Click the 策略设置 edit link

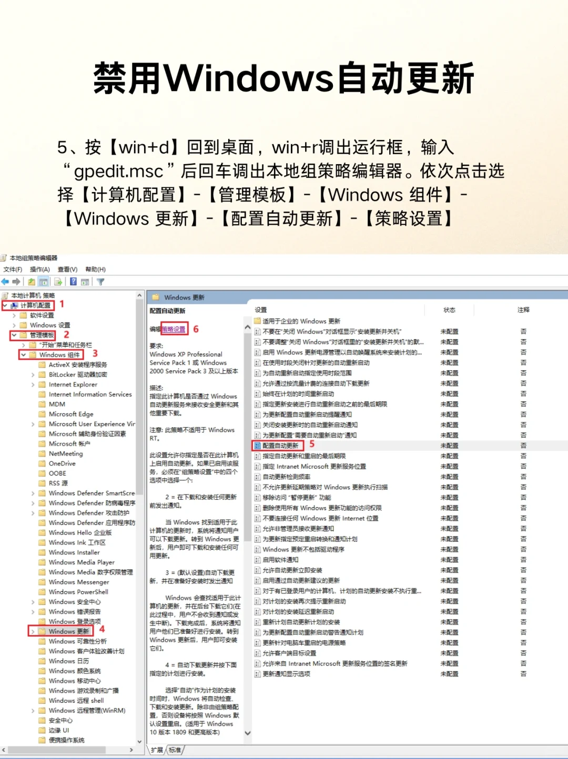pyautogui.click(x=174, y=328)
